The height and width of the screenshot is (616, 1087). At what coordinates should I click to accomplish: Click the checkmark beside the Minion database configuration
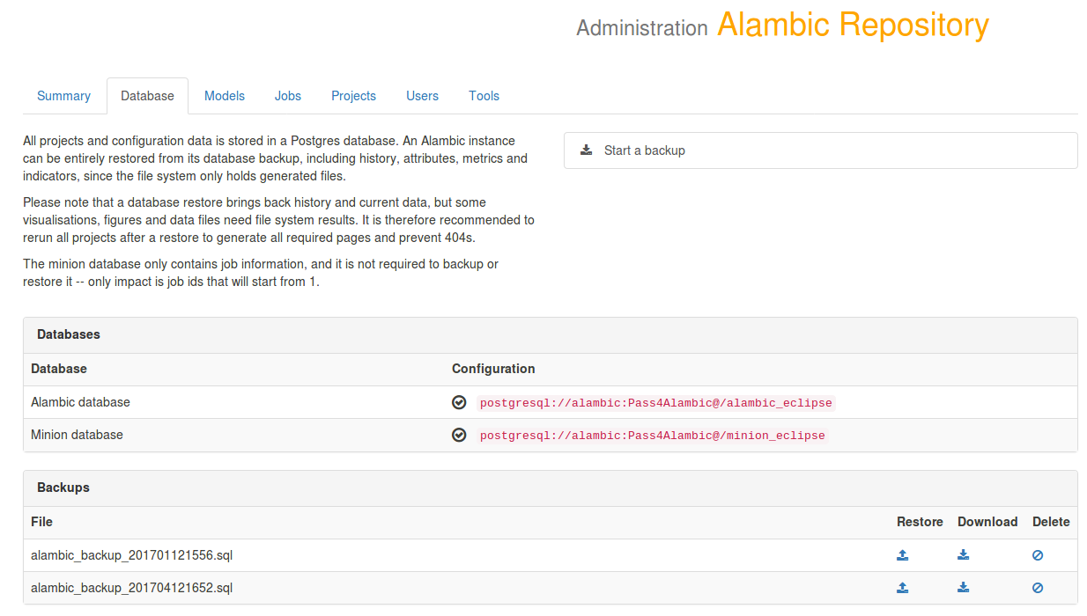click(x=459, y=435)
